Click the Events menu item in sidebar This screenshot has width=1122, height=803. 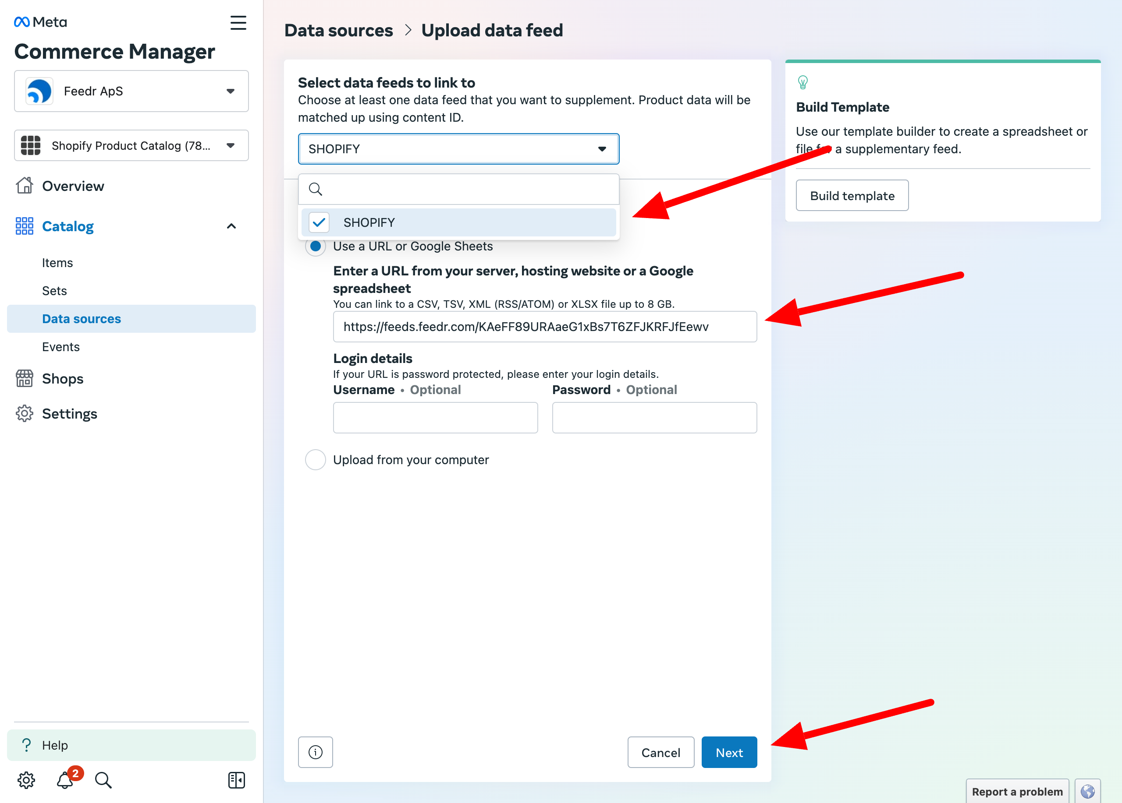(61, 347)
